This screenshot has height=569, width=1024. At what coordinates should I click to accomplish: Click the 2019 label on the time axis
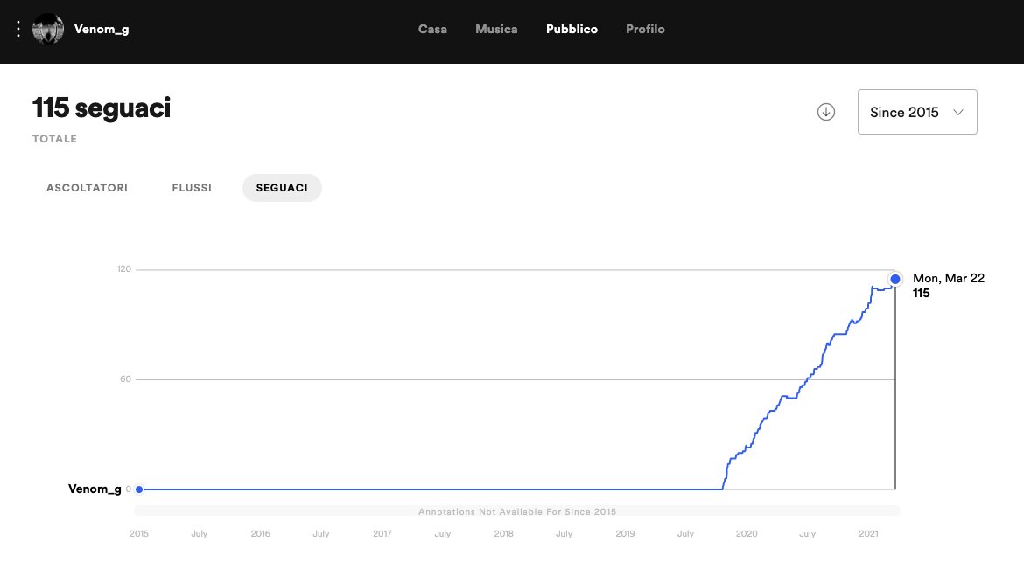click(x=625, y=534)
